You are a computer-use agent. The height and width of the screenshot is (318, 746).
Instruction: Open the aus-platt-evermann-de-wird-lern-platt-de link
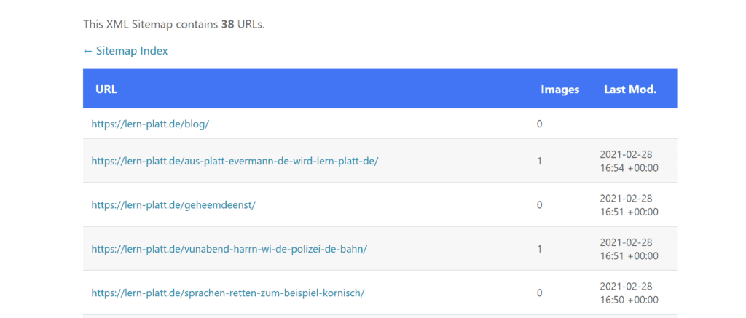tap(235, 161)
